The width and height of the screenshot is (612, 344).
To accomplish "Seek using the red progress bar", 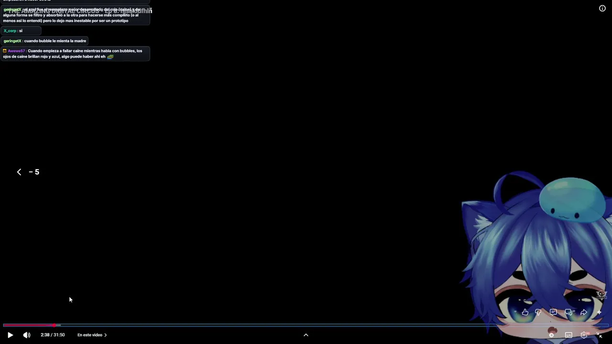I will [306, 325].
